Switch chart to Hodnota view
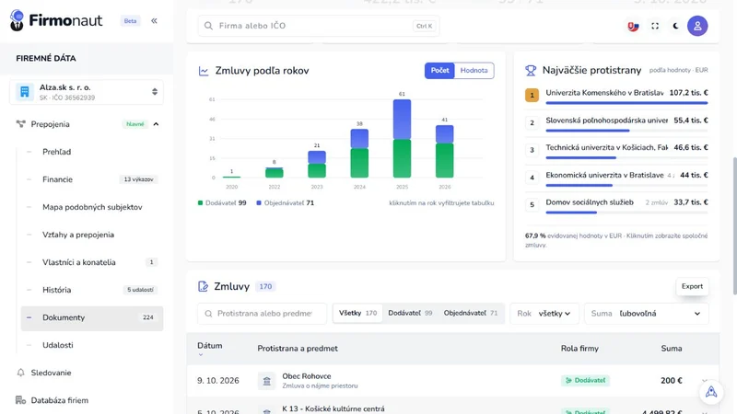The image size is (737, 414). [474, 71]
